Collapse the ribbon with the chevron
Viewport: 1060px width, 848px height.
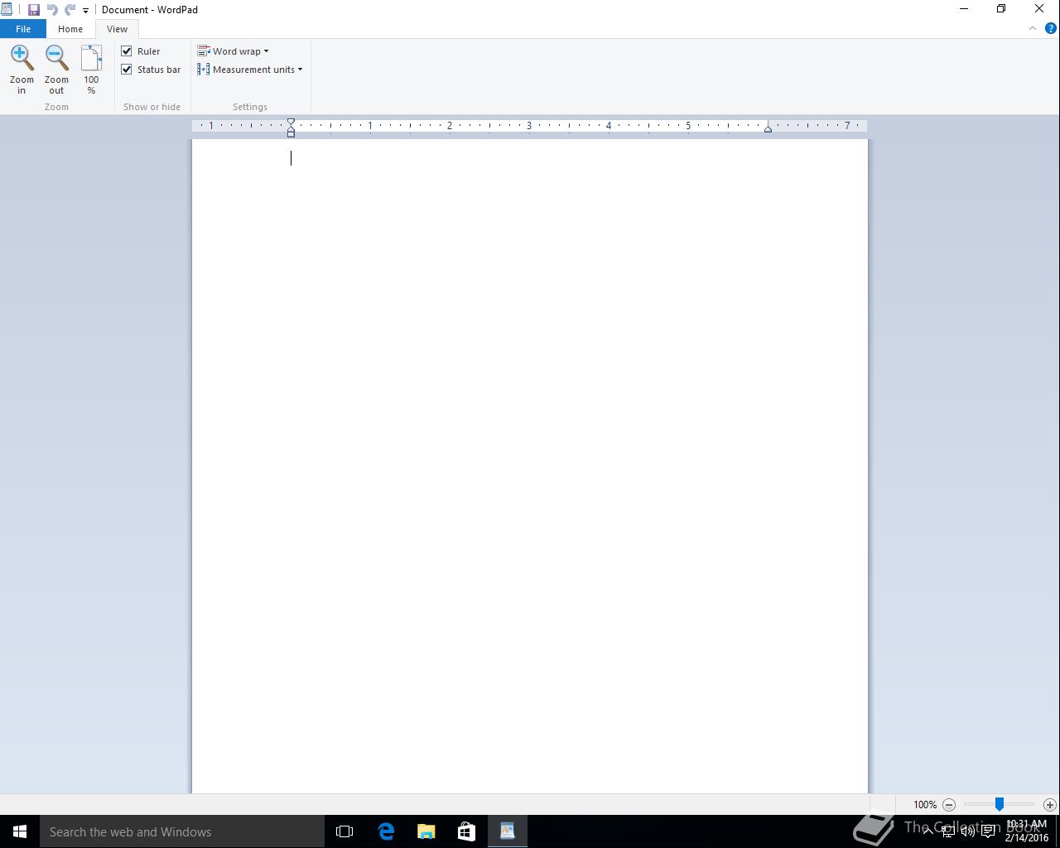pos(1033,28)
